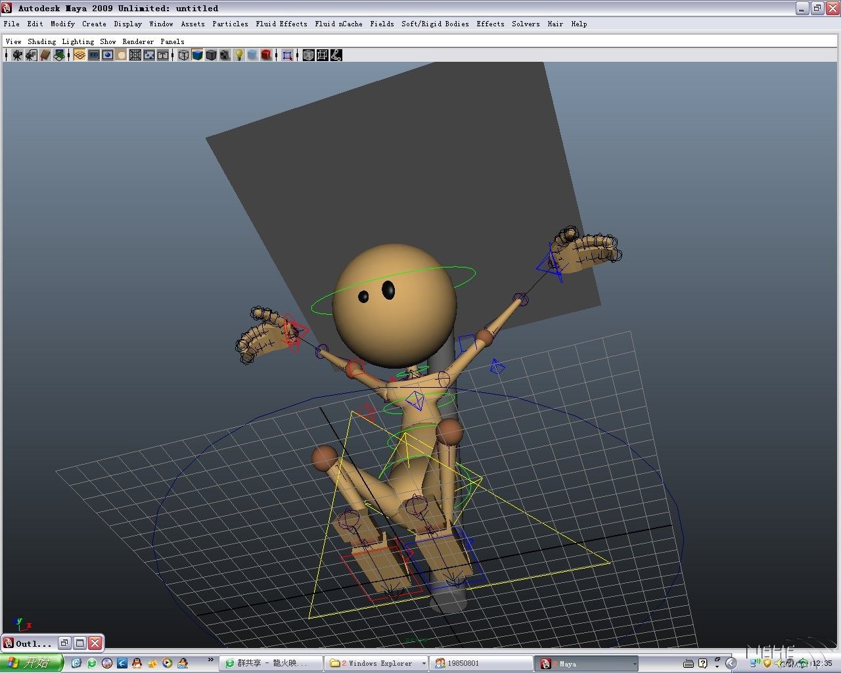The height and width of the screenshot is (673, 841).
Task: Switch to the 19850801 taskbar window
Action: (481, 663)
